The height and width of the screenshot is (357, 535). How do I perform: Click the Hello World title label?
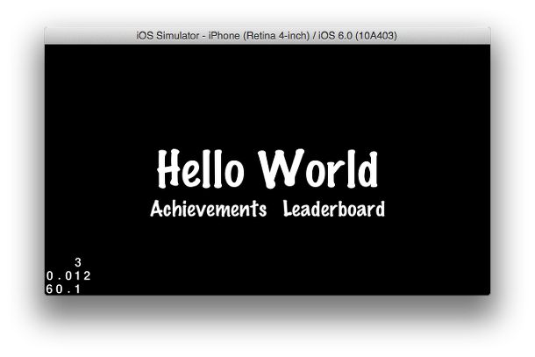(267, 168)
